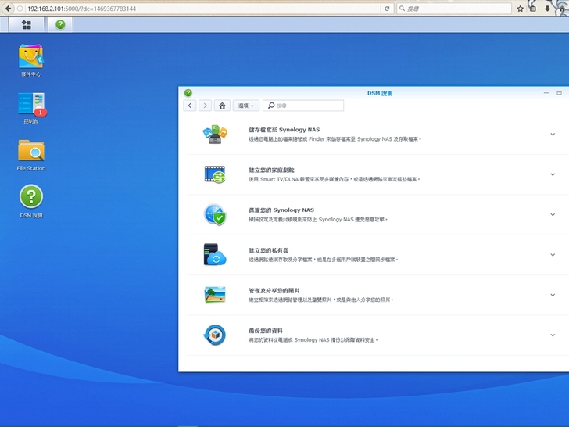The height and width of the screenshot is (427, 569).
Task: Open the Control Panel desktop icon
Action: (31, 105)
